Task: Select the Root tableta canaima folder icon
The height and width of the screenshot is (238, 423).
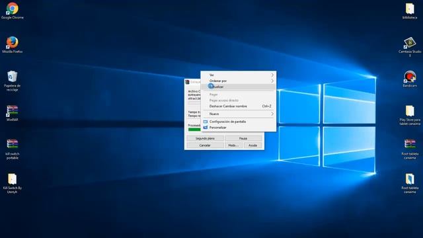Action: pyautogui.click(x=410, y=183)
